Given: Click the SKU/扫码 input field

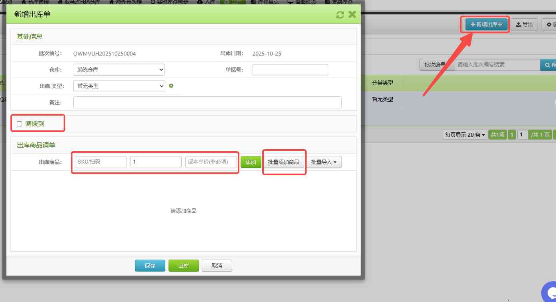Looking at the screenshot, I should click(x=100, y=162).
